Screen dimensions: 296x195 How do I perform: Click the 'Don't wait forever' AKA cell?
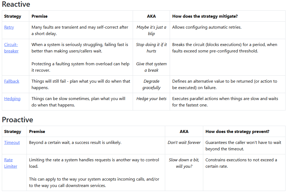coord(184,143)
